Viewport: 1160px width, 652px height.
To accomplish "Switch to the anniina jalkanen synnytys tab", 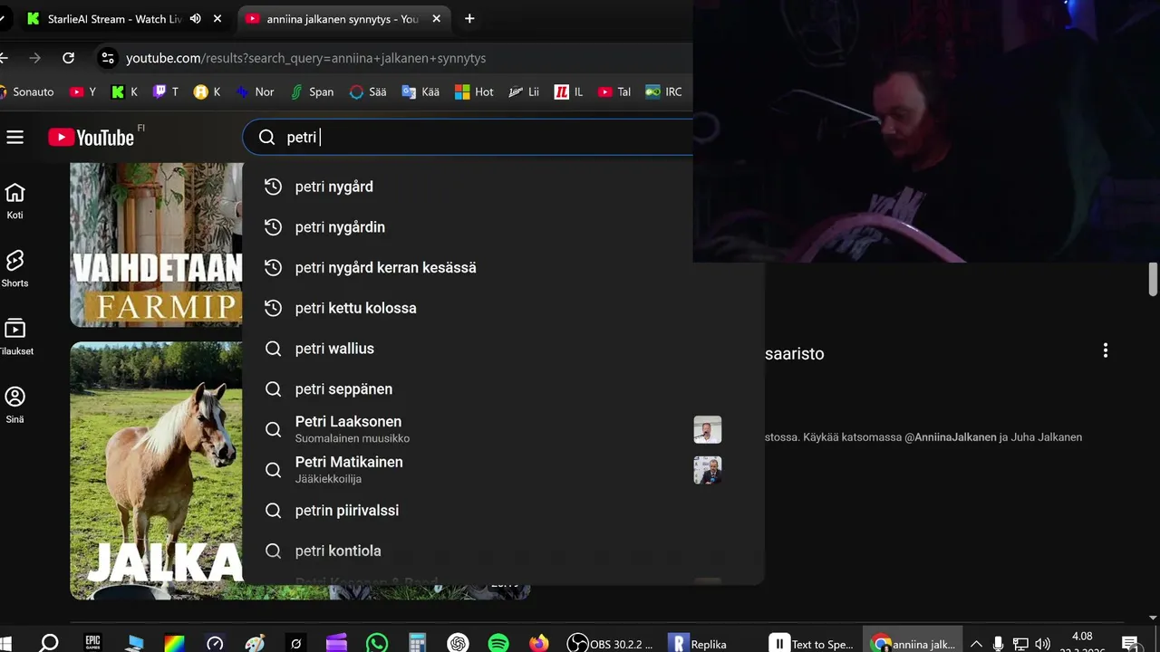I will pyautogui.click(x=343, y=18).
